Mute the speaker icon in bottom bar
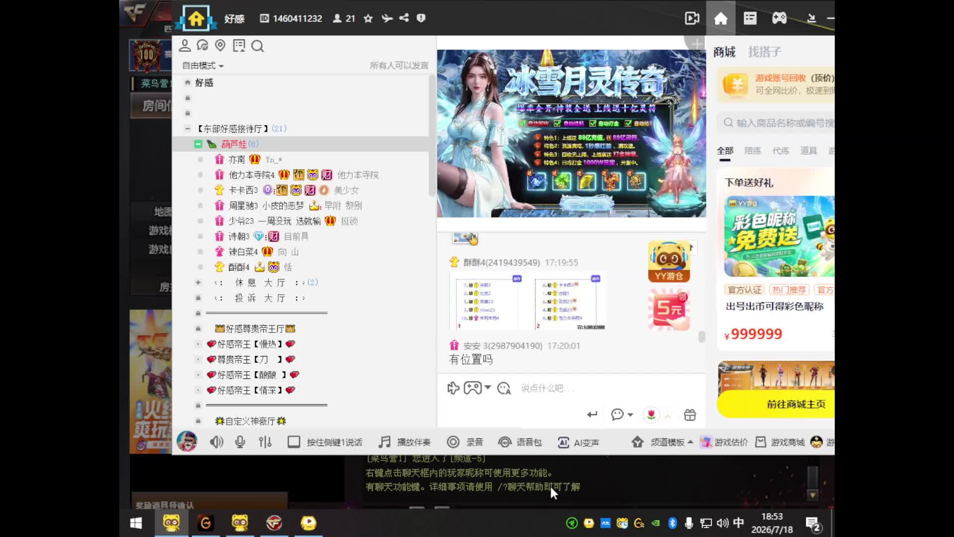The image size is (954, 537). (216, 442)
